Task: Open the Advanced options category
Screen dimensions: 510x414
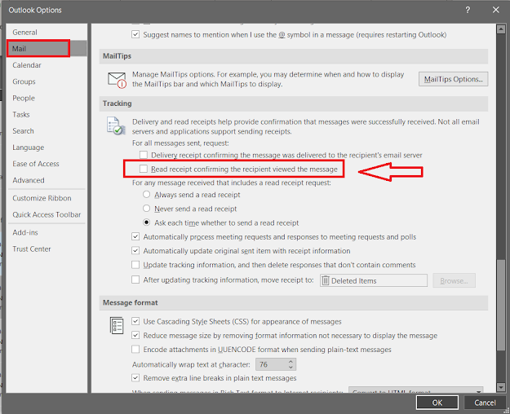Action: [47, 180]
